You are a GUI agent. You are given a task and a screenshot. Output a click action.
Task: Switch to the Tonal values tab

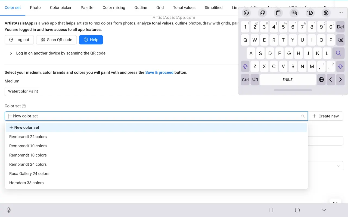tap(184, 8)
